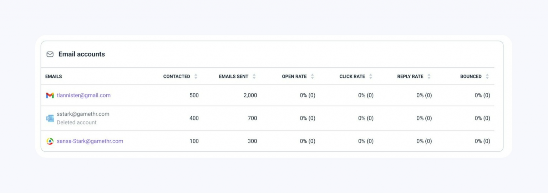Sort by Contacted column arrows
The height and width of the screenshot is (193, 548).
[196, 77]
